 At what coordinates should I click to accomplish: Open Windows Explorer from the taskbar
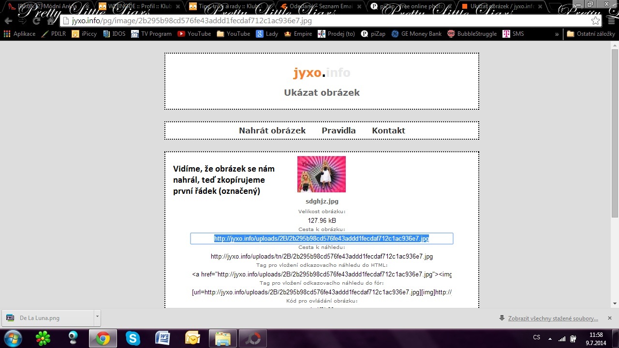click(x=222, y=338)
